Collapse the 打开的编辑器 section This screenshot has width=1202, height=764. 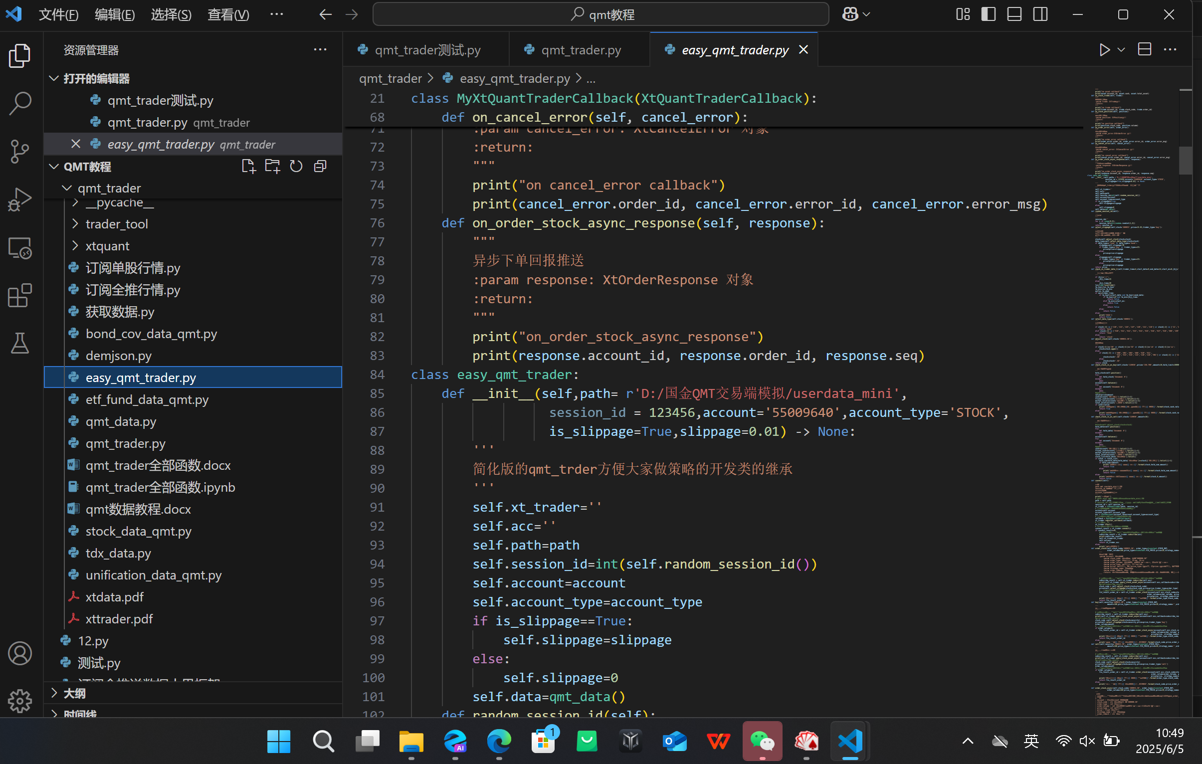54,78
